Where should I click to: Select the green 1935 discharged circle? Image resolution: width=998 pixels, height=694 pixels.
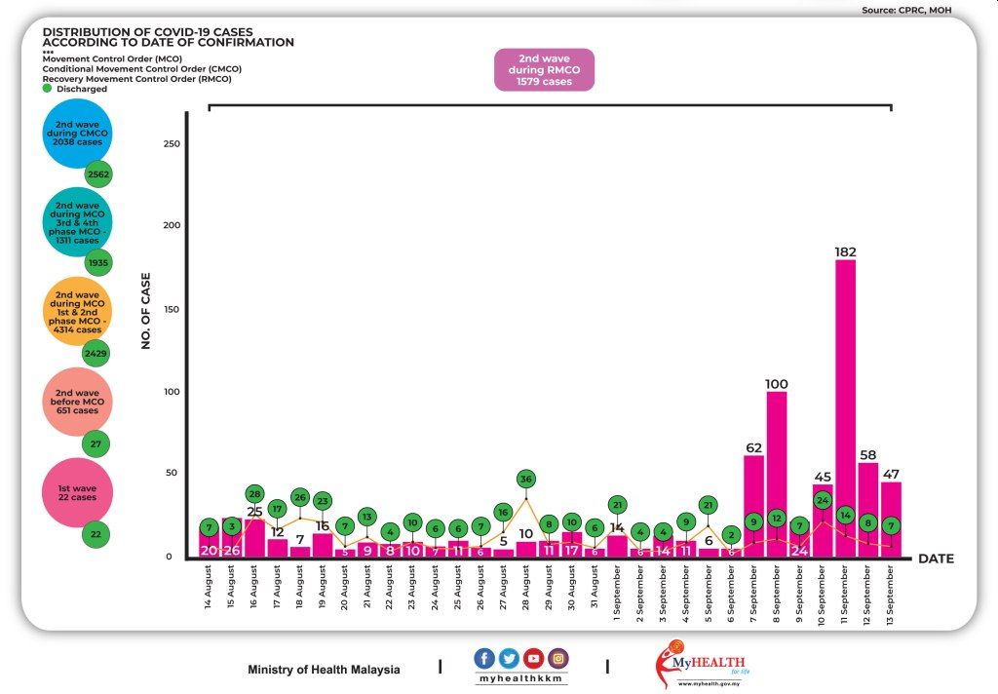pyautogui.click(x=98, y=263)
